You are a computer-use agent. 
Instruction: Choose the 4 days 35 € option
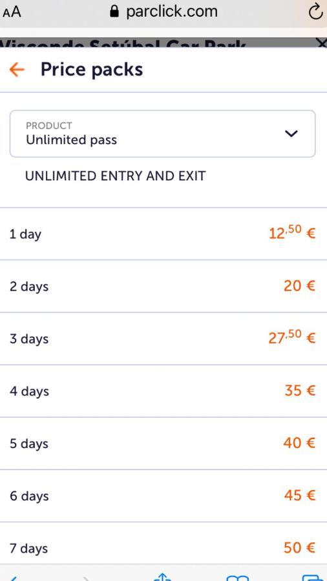pyautogui.click(x=163, y=391)
